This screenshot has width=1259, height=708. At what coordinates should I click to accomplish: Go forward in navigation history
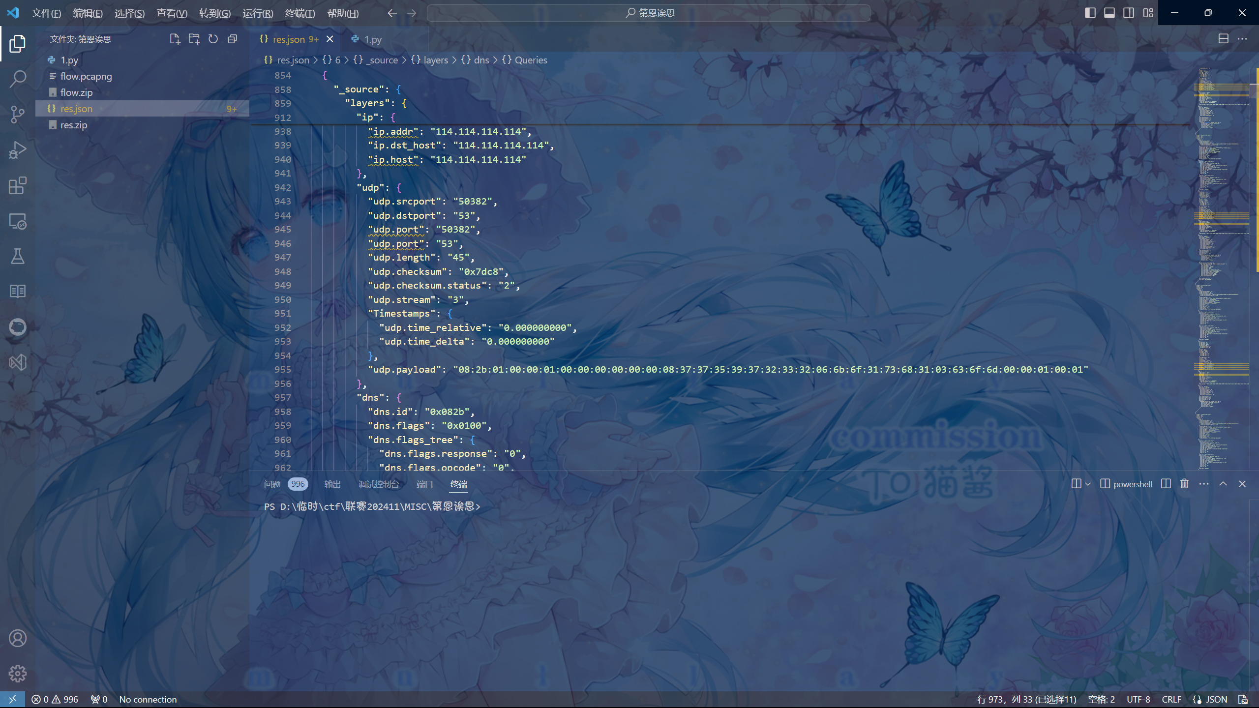(412, 13)
